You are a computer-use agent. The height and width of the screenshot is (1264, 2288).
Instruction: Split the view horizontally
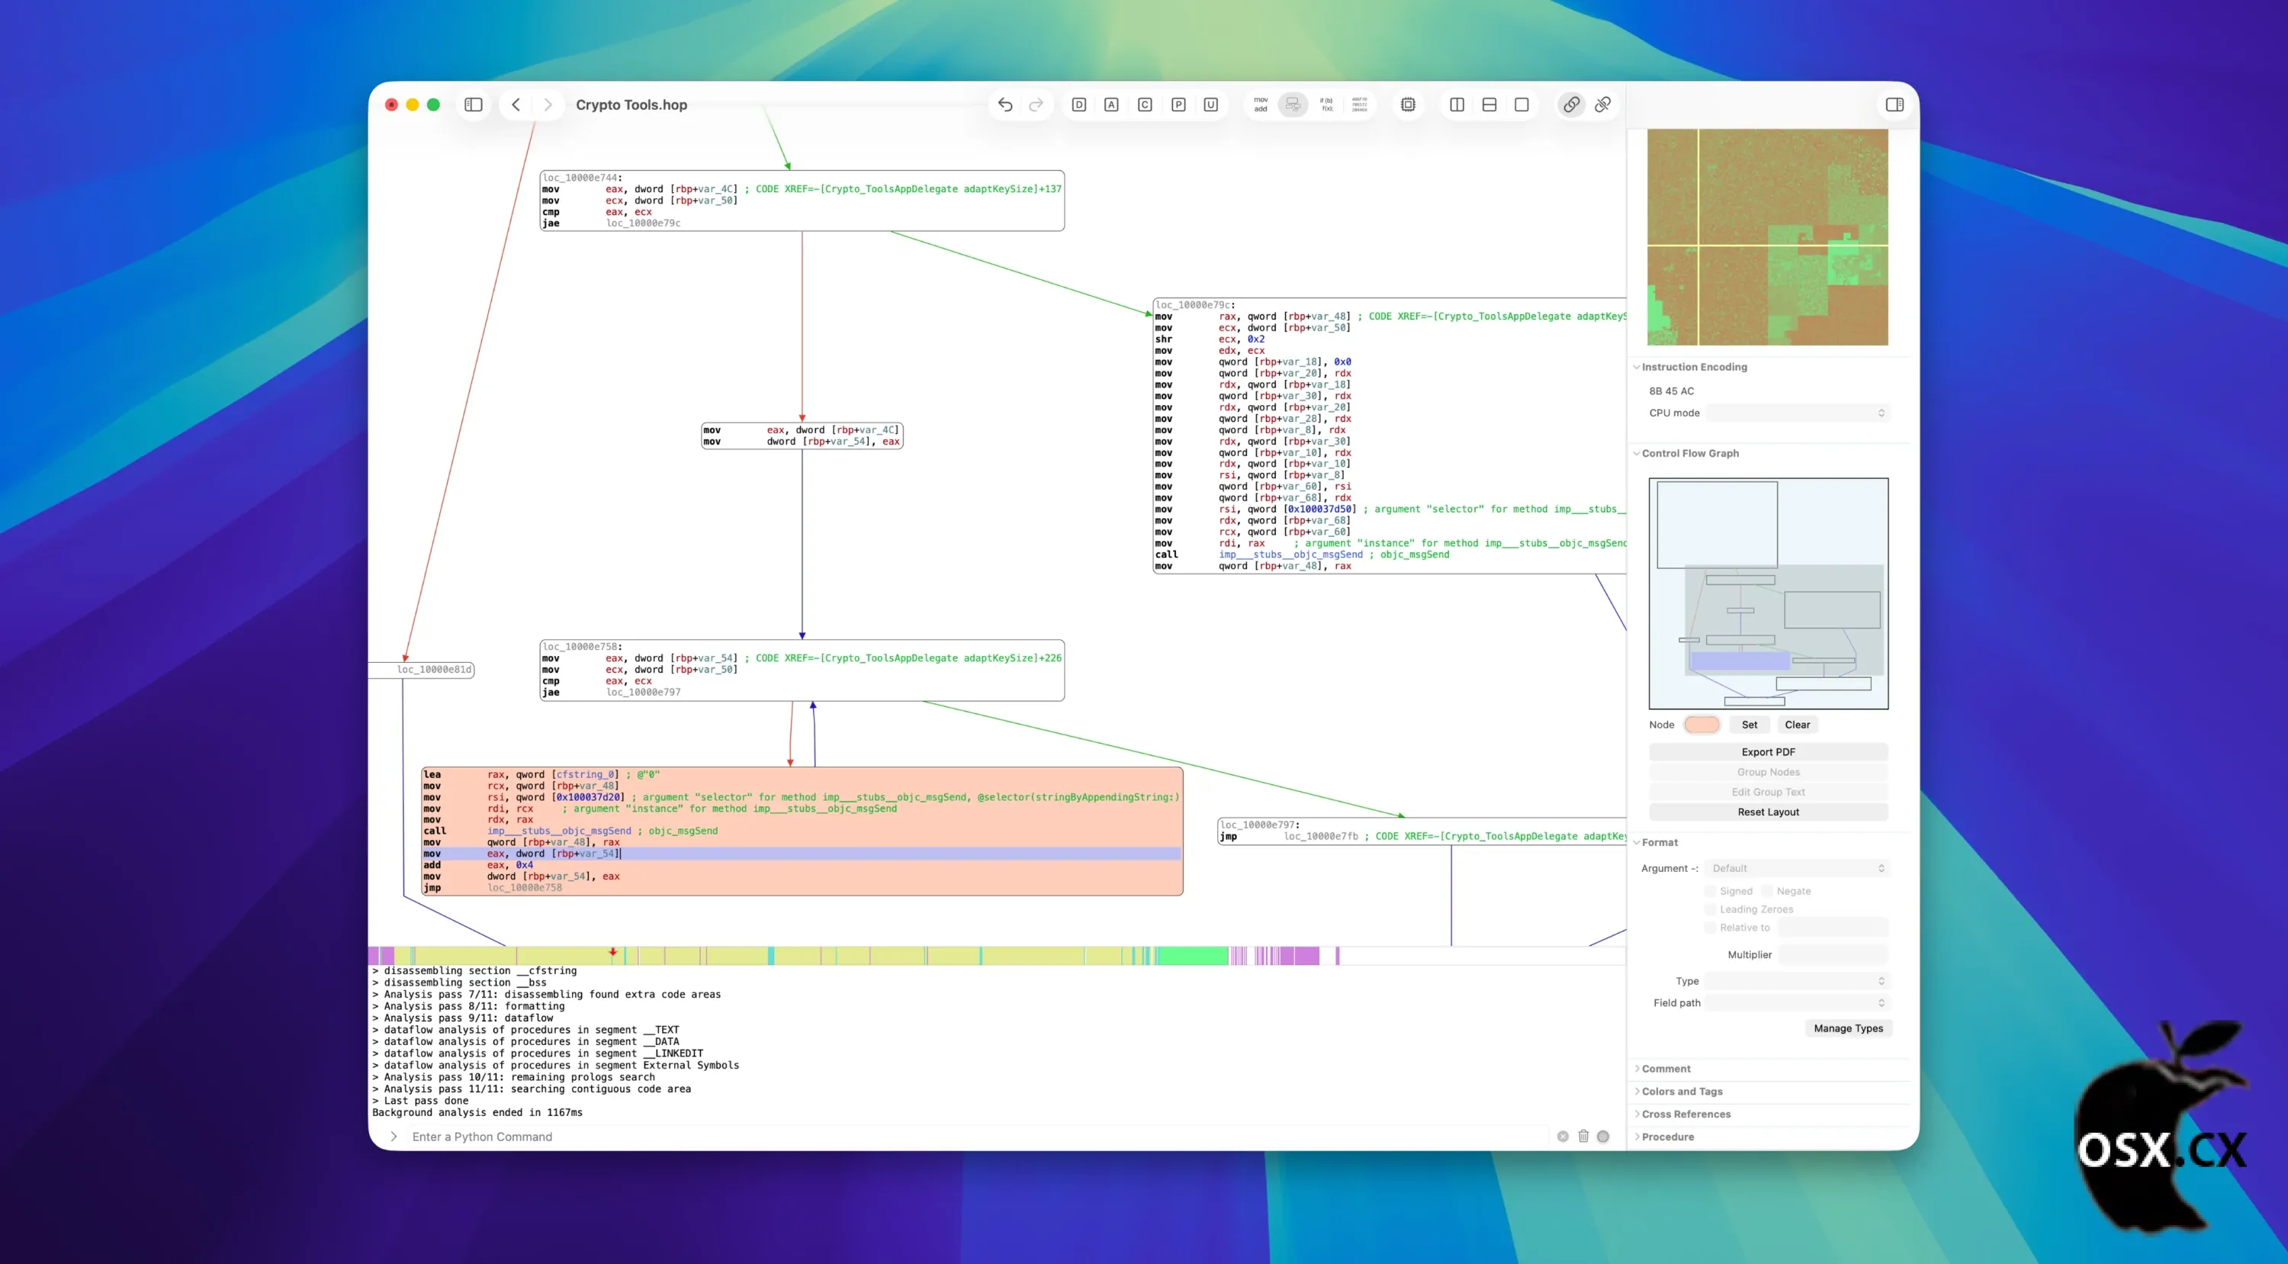click(x=1489, y=105)
